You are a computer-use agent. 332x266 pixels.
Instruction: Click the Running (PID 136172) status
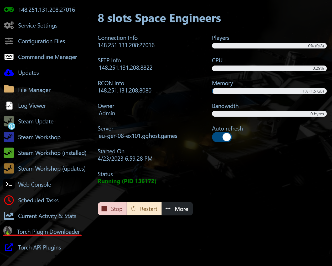(x=127, y=181)
